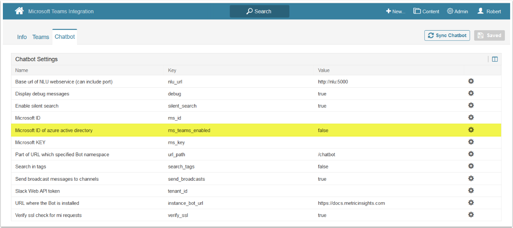Open the Robert user menu

point(489,11)
